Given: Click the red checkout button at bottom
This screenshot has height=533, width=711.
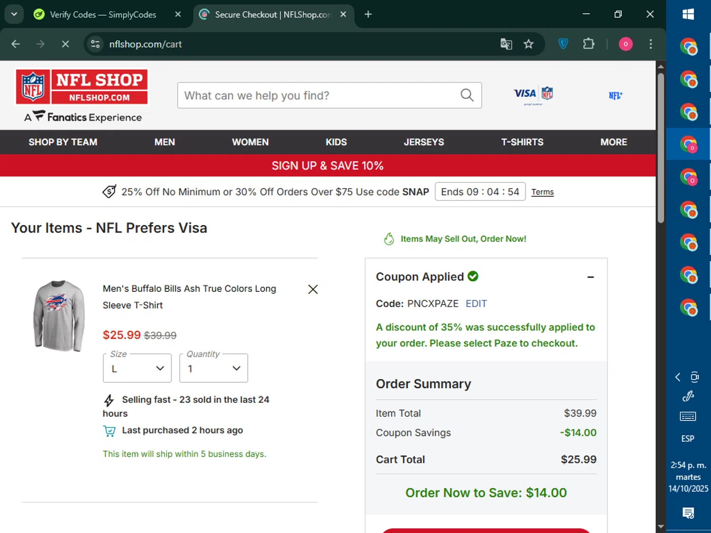Looking at the screenshot, I should pos(486,531).
